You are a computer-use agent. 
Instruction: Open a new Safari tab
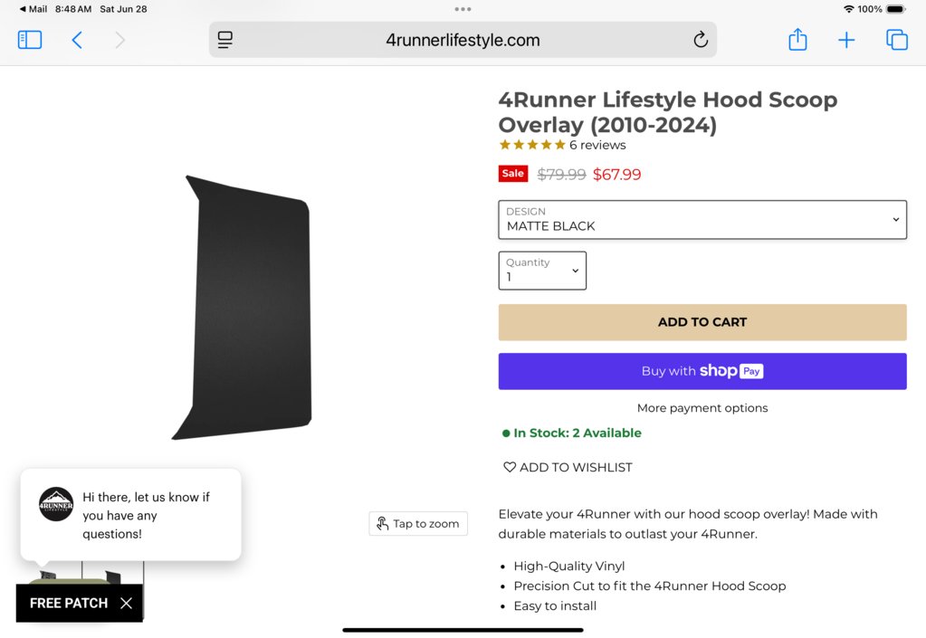click(x=846, y=40)
